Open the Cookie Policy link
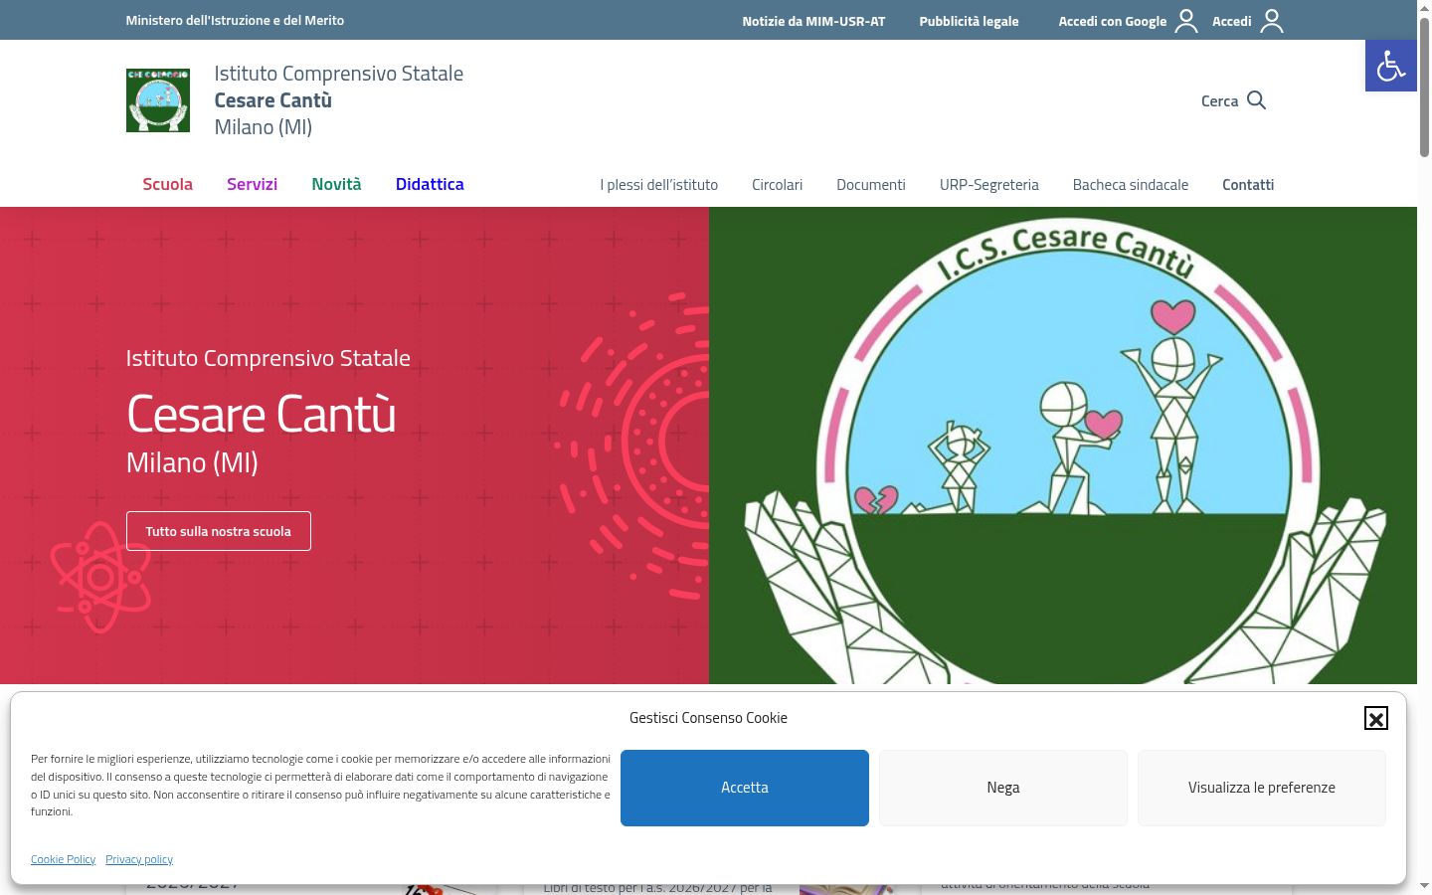Image resolution: width=1432 pixels, height=895 pixels. point(63,859)
